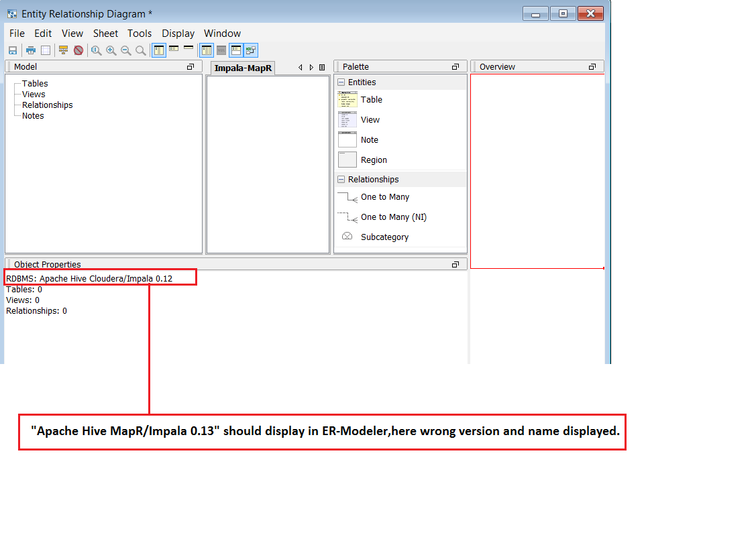Close the Entity Relationship Diagram window
This screenshot has width=754, height=539.
pyautogui.click(x=590, y=14)
